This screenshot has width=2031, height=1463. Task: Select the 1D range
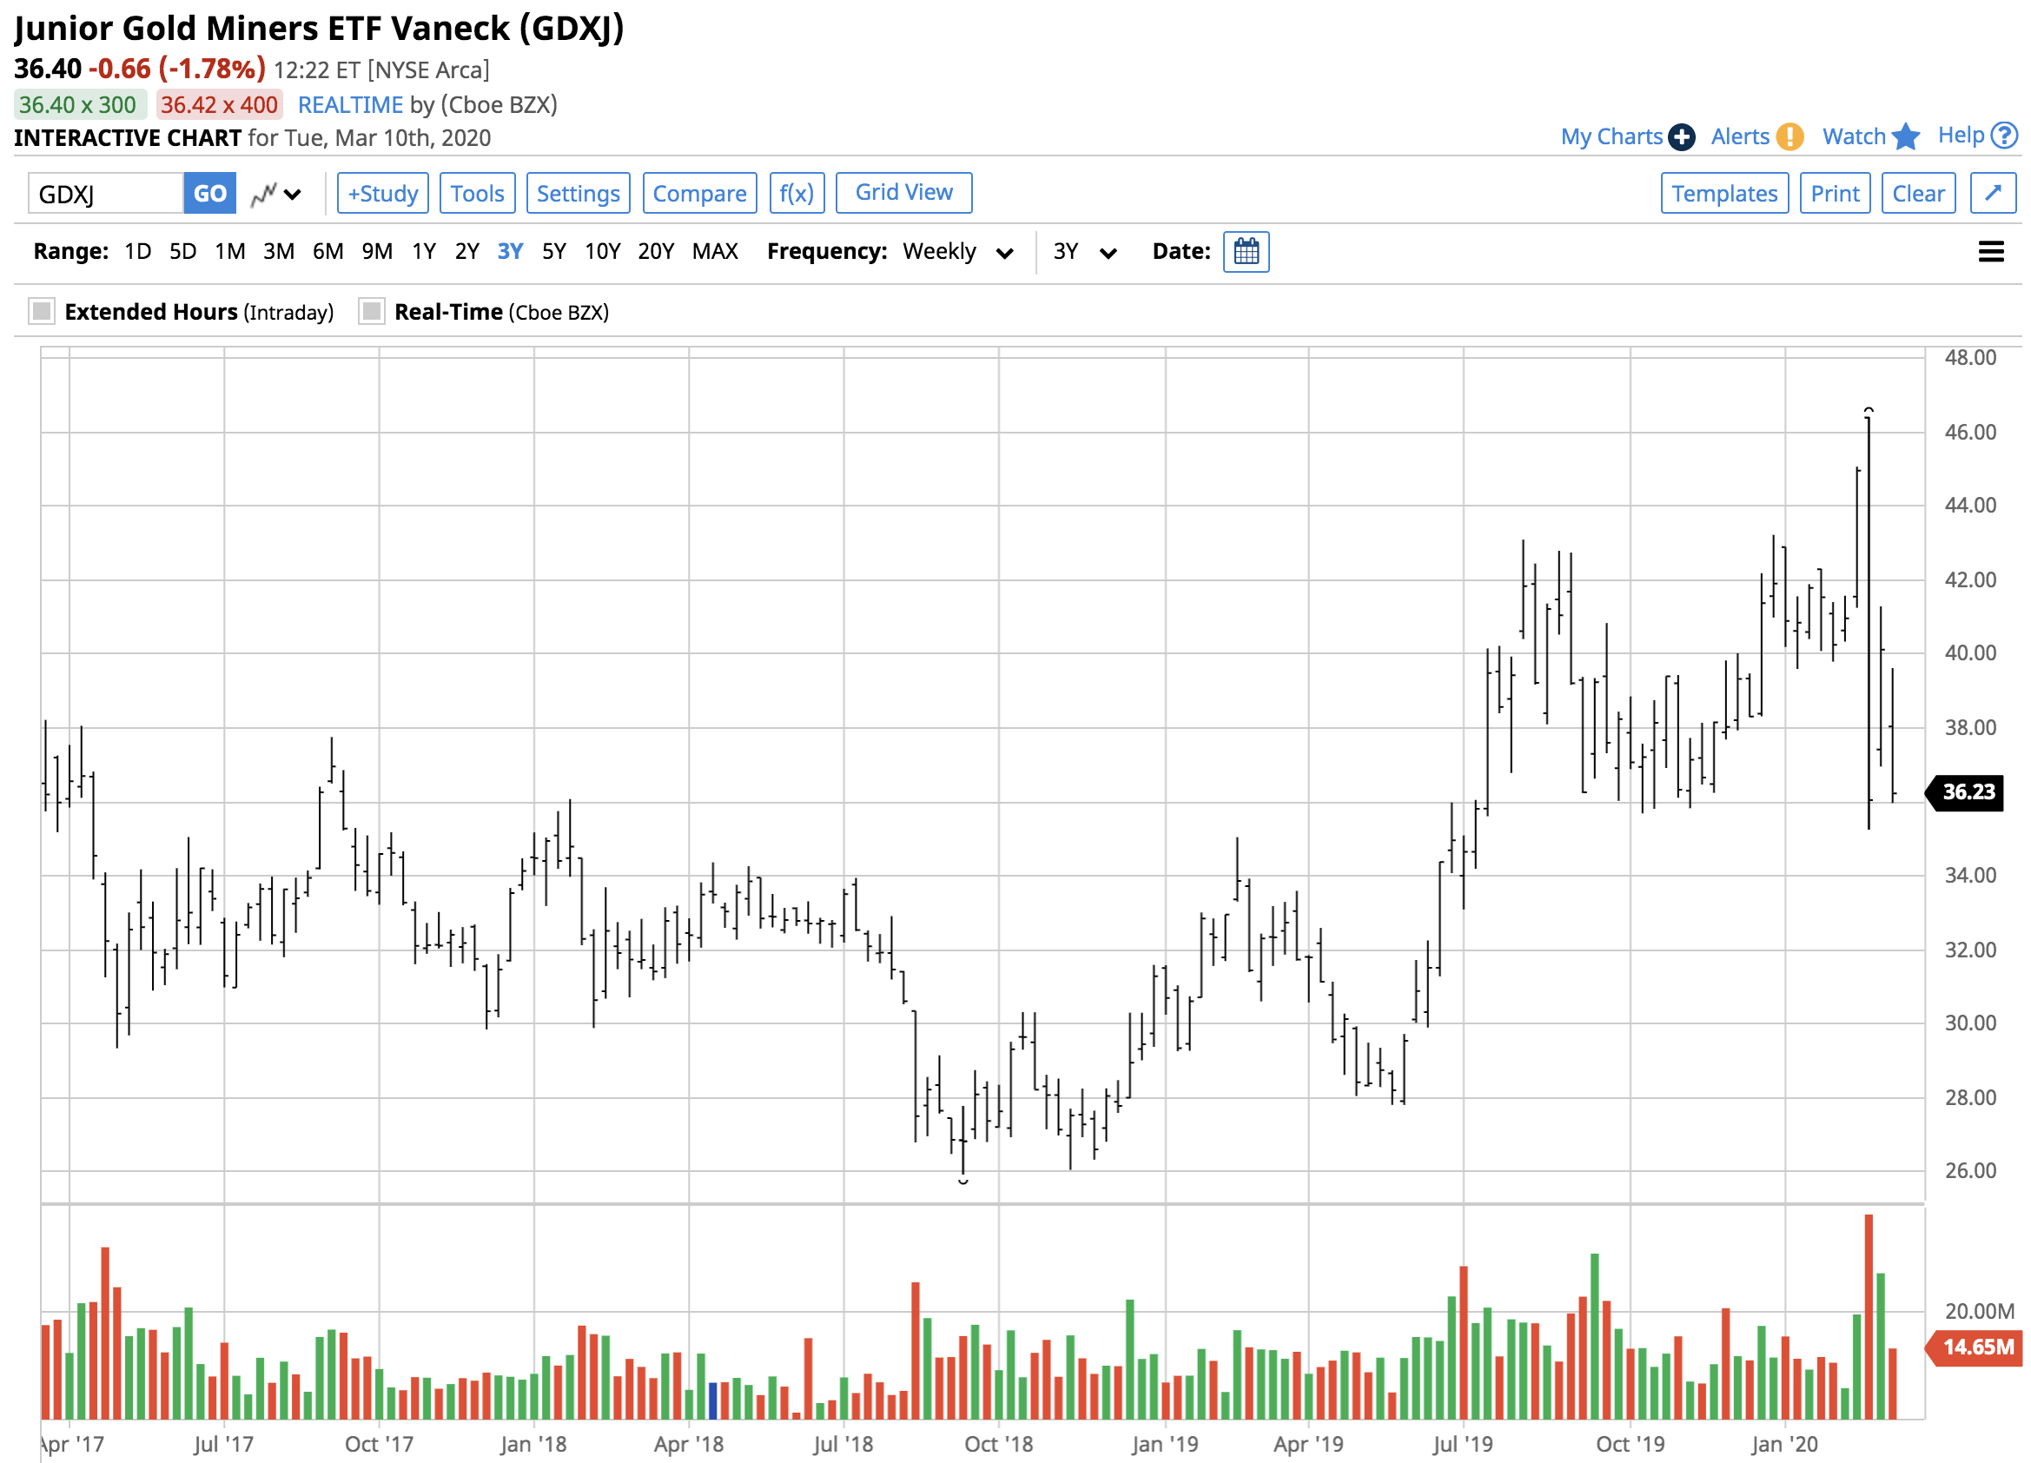click(137, 252)
